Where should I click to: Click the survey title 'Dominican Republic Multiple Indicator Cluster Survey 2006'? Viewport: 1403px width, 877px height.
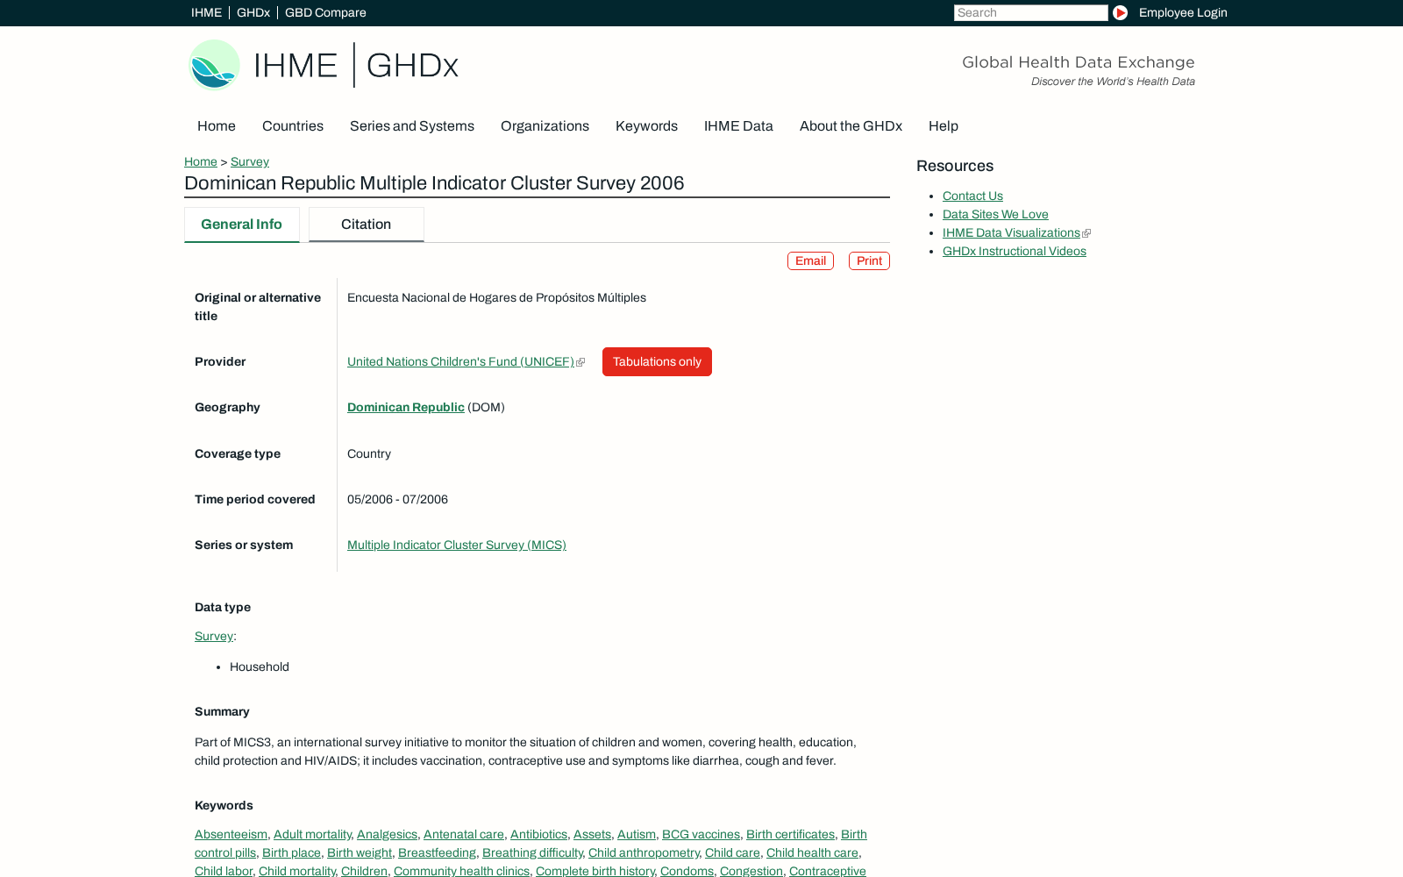(434, 182)
